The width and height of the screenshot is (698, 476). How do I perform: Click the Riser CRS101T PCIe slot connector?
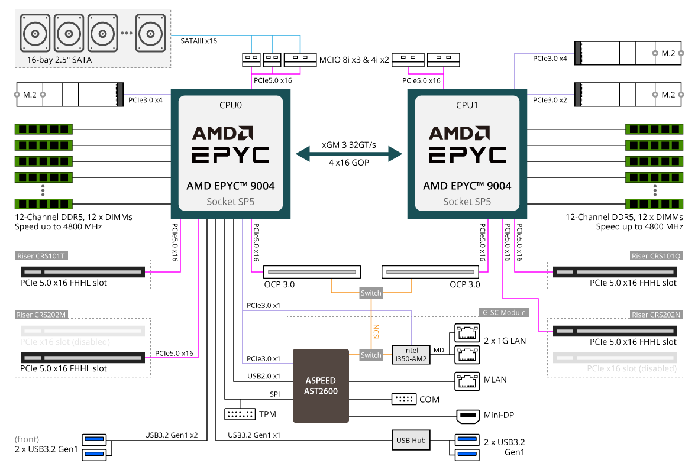[83, 272]
